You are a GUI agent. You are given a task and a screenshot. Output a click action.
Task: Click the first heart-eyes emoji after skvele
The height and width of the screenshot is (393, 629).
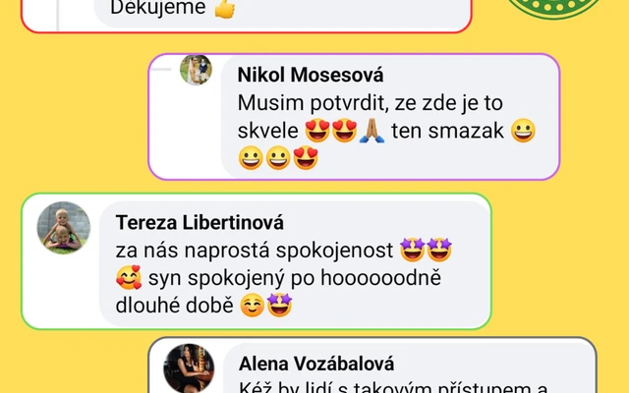[x=317, y=131]
